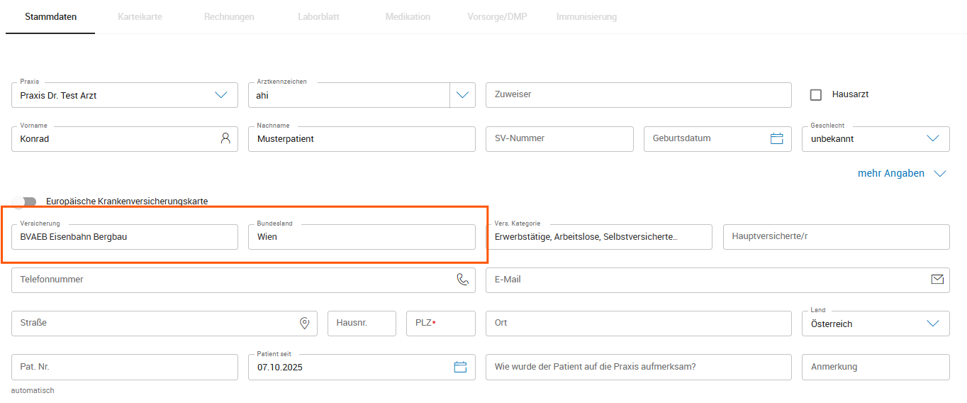The height and width of the screenshot is (403, 967).
Task: Open the Land dropdown showing Österreich
Action: (x=933, y=324)
